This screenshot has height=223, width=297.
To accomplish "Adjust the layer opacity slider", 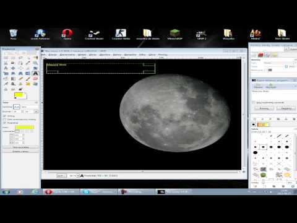I will click(x=273, y=66).
